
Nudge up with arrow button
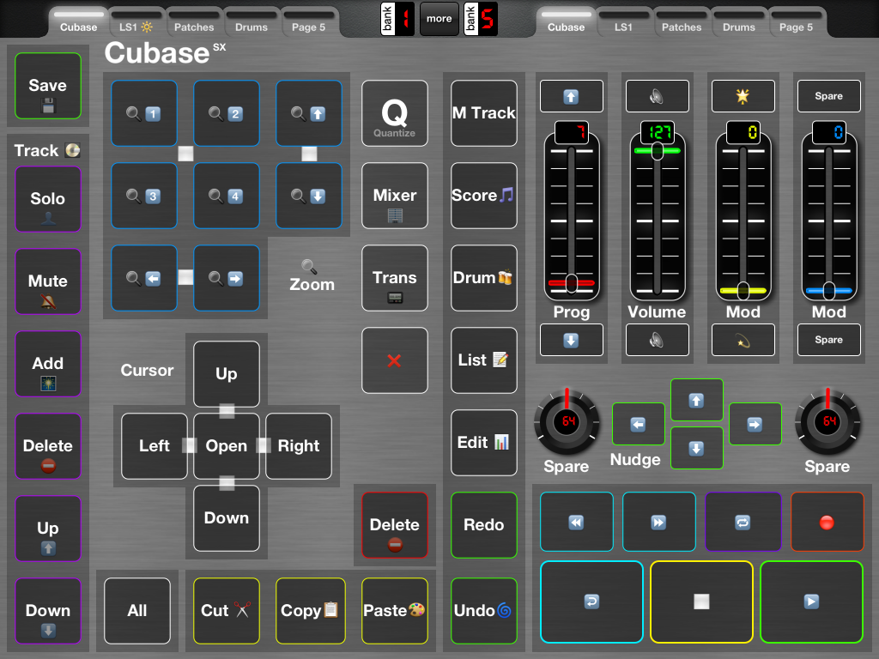(x=697, y=400)
